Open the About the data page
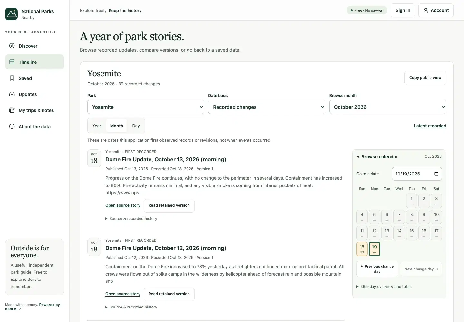Image resolution: width=464 pixels, height=322 pixels. click(x=34, y=126)
